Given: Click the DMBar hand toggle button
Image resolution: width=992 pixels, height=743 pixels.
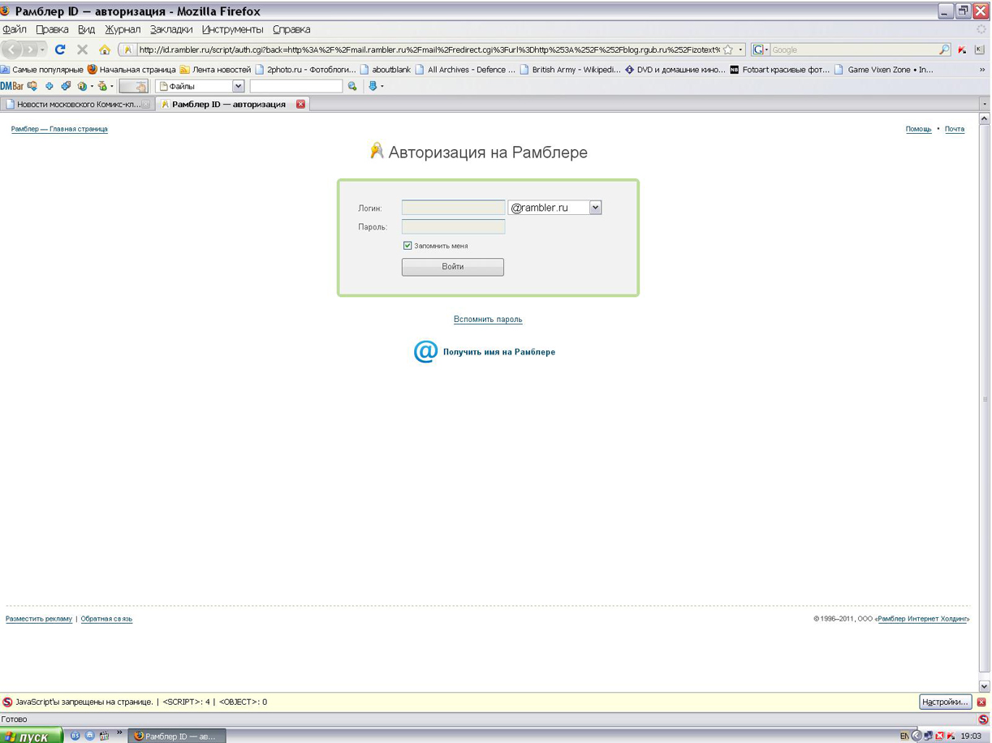Looking at the screenshot, I should point(133,86).
